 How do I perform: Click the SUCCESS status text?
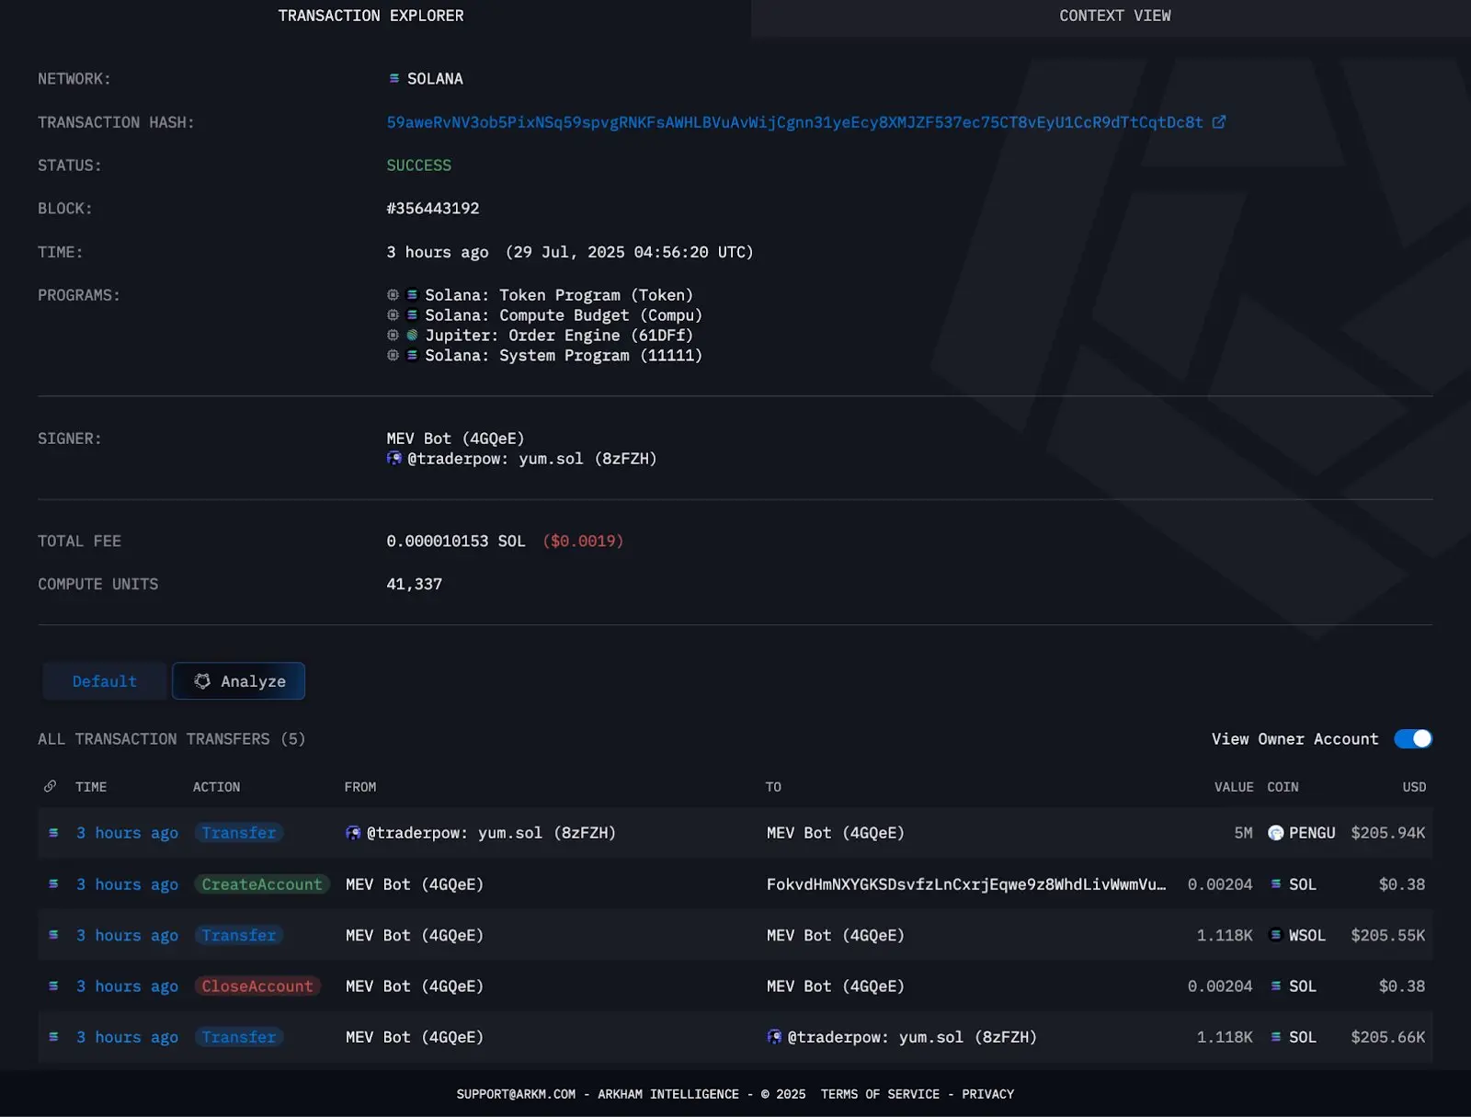coord(419,165)
